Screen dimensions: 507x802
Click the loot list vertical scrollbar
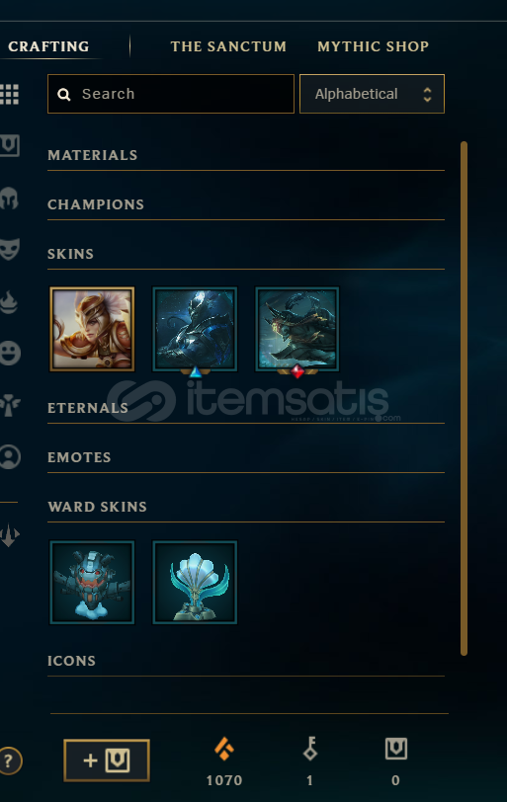(465, 398)
